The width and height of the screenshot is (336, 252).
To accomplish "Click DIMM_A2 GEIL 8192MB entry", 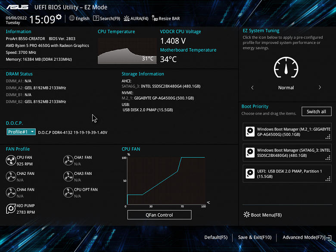I will point(36,87).
